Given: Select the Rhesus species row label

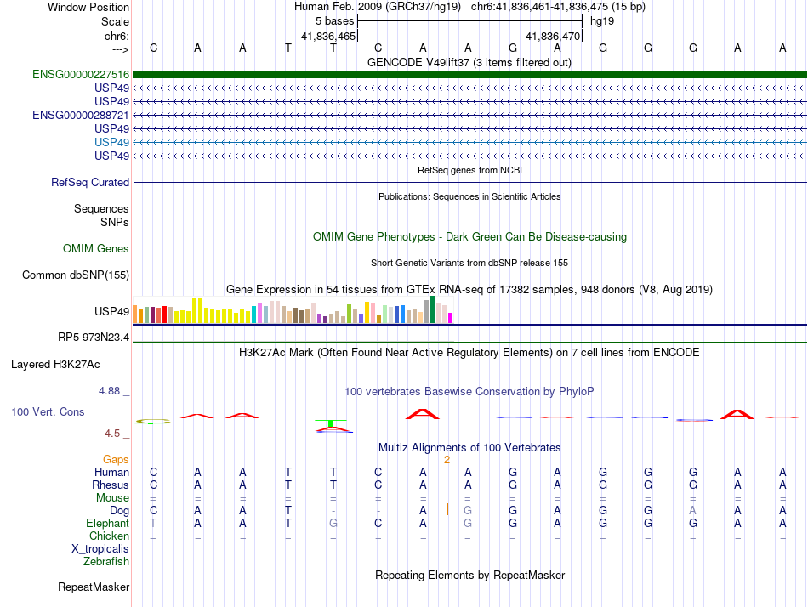Looking at the screenshot, I should (111, 485).
